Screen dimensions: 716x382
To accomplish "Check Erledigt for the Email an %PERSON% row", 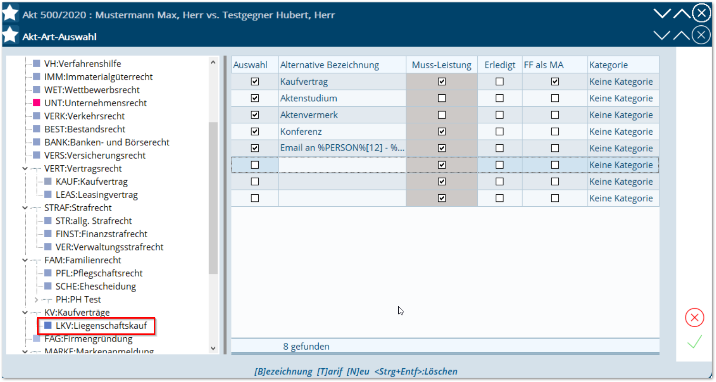I will pos(499,148).
